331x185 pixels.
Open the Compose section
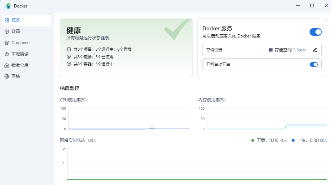click(x=26, y=43)
